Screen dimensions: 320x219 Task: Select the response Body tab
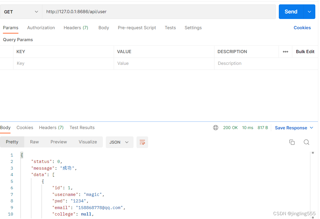point(5,128)
